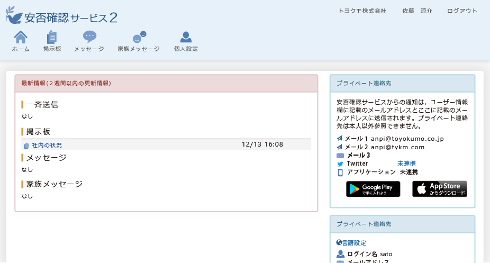Click the メッセージ section heading in 最新情報

(x=46, y=158)
